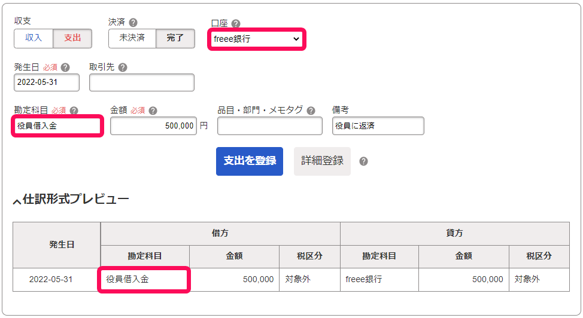Focus the 発生日 date field
This screenshot has height=318, width=583.
47,82
